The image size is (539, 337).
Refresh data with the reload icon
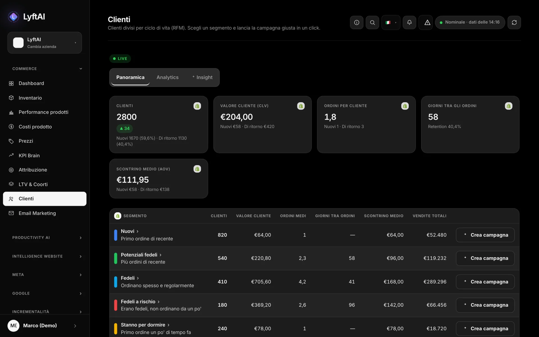coord(514,22)
